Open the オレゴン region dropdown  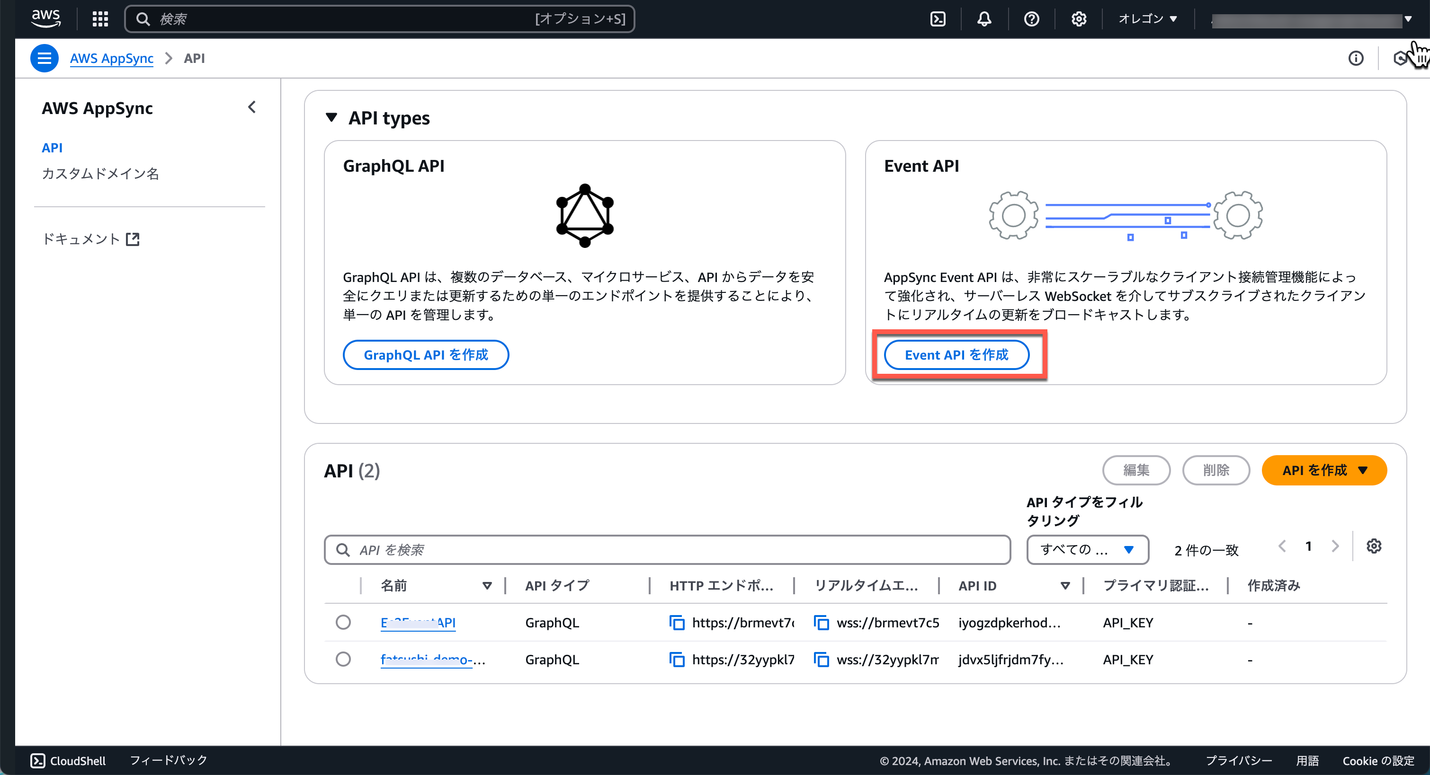coord(1147,19)
